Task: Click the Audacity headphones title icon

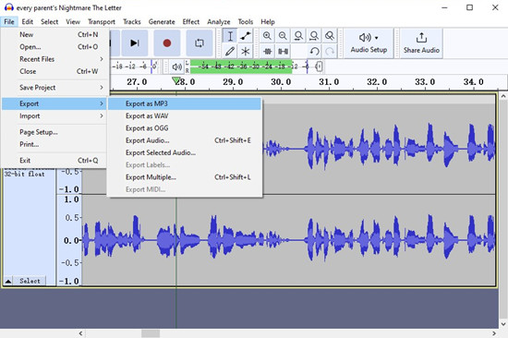Action: point(8,7)
